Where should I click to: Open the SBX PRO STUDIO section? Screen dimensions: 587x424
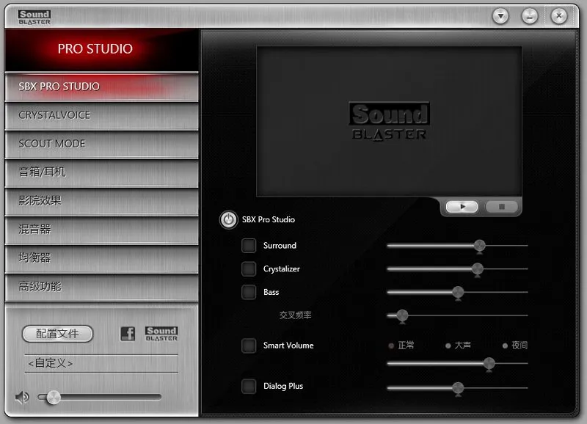pyautogui.click(x=101, y=87)
